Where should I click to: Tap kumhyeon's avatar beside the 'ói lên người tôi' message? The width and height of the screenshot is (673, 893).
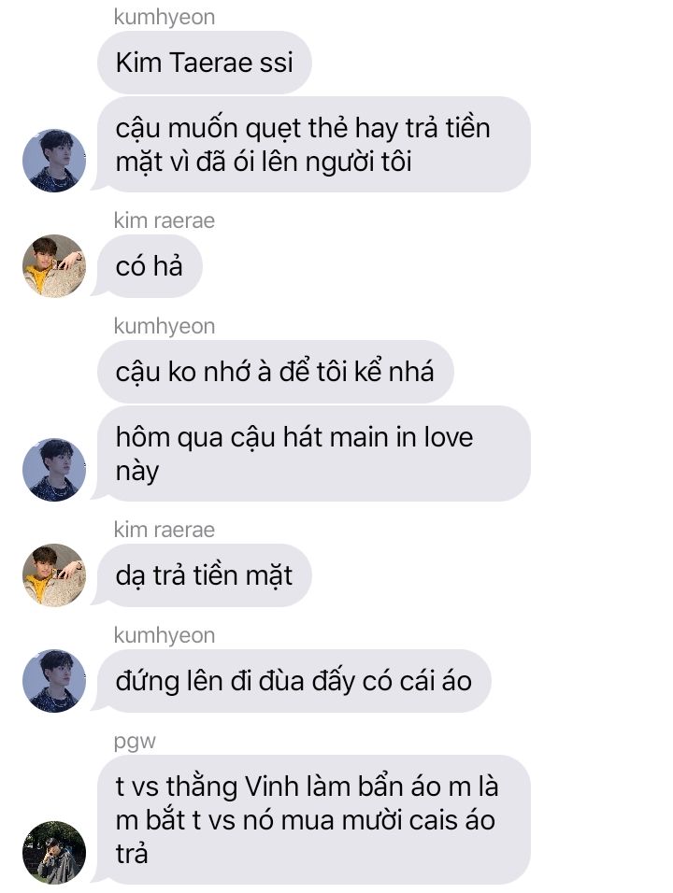[x=54, y=161]
